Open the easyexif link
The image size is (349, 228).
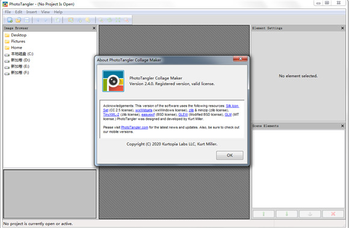coord(148,115)
